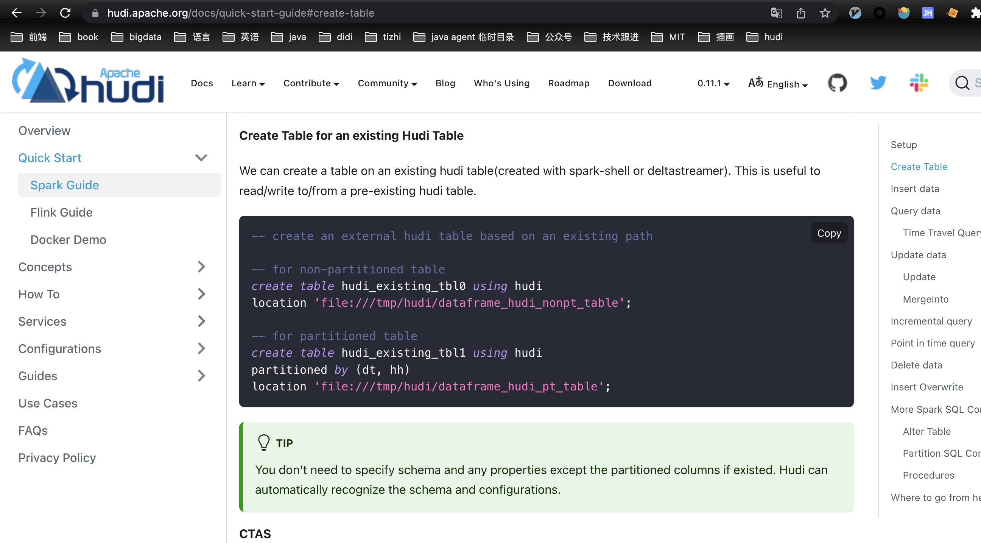Open the book bookmark folder
Screen dimensions: 981x543
tap(79, 37)
